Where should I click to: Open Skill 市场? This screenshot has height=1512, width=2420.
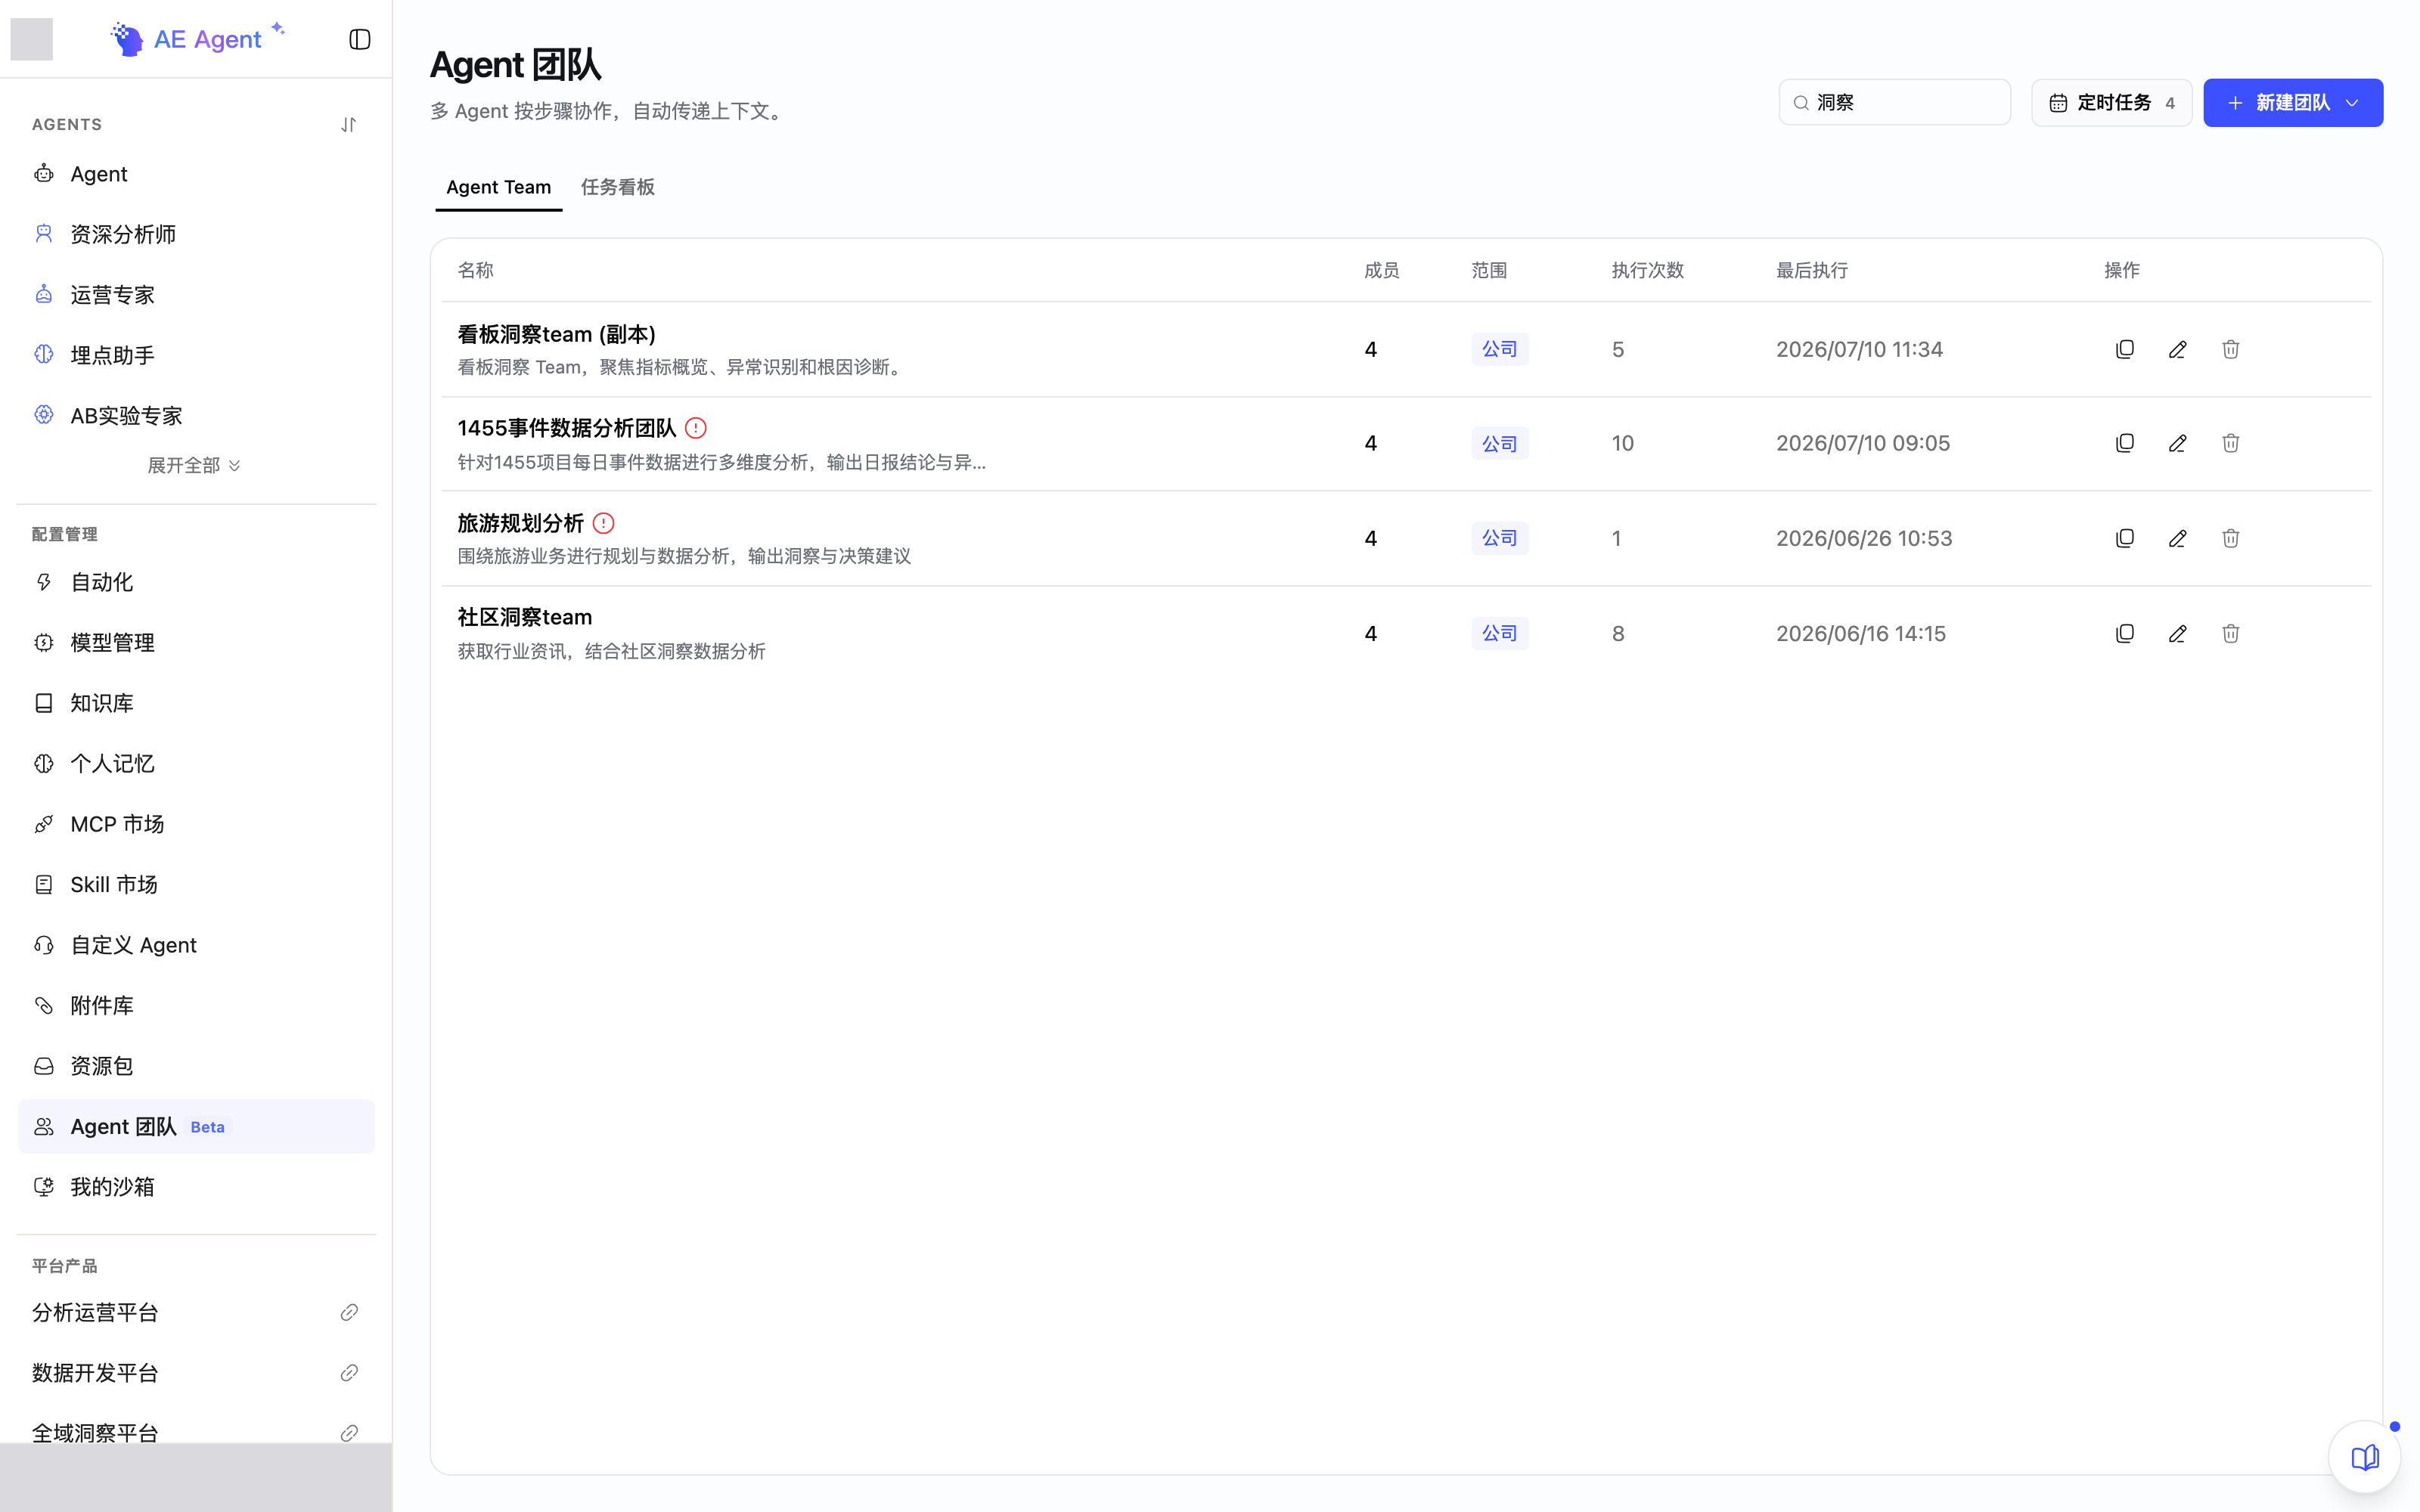[196, 885]
